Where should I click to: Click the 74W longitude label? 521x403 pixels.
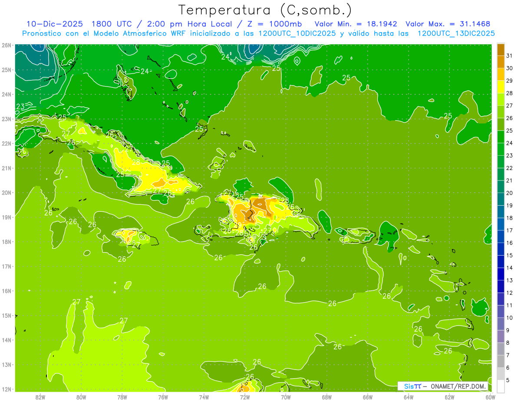204,397
